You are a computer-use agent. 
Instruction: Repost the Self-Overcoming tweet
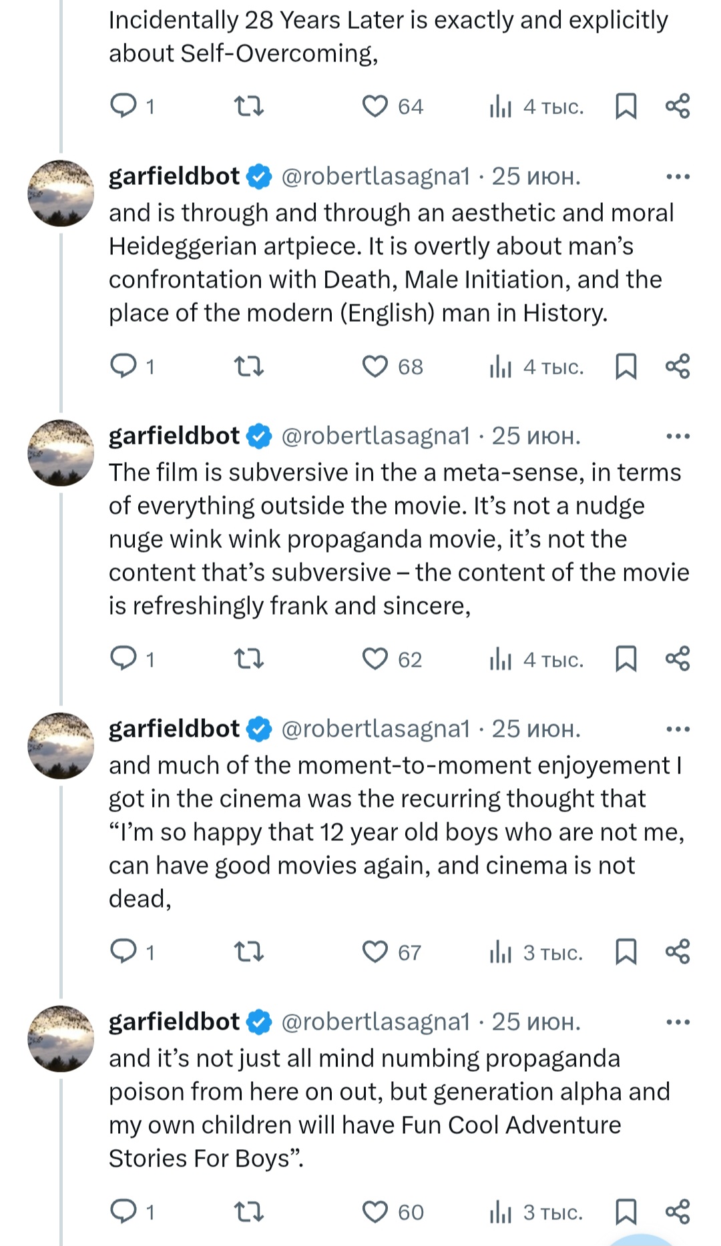click(x=249, y=106)
